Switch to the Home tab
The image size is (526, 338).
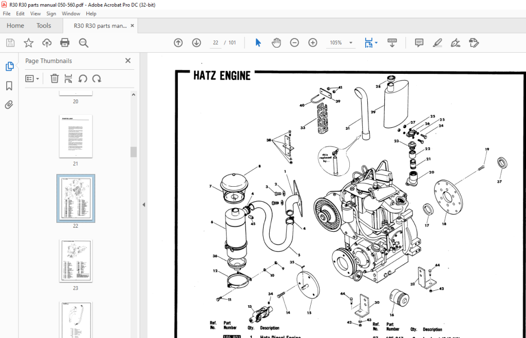coord(15,26)
